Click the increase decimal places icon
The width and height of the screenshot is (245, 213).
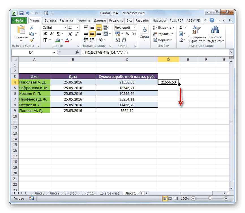[x=117, y=40]
